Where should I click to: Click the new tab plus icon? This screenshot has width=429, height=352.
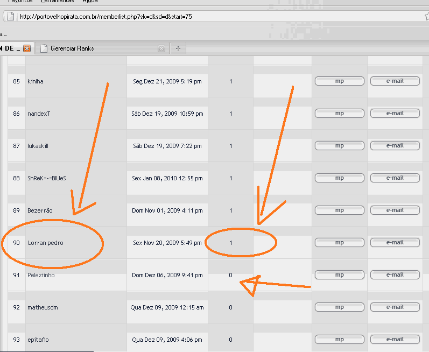tap(178, 48)
